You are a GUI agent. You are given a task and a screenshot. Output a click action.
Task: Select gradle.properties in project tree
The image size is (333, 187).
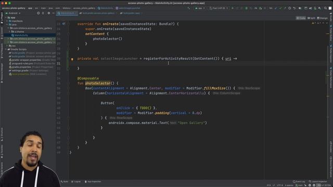coord(21,67)
